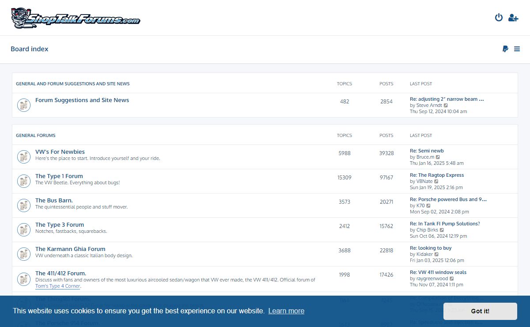View V8Nate's profile
530x327 pixels.
[424, 182]
